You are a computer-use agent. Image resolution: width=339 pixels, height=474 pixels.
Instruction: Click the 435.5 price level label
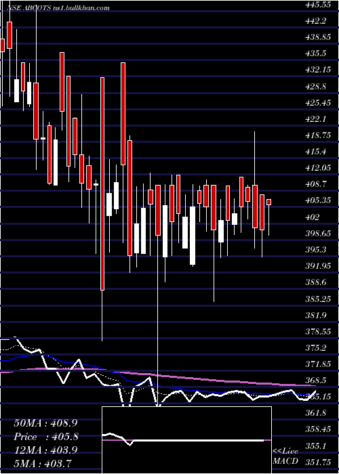pos(315,53)
